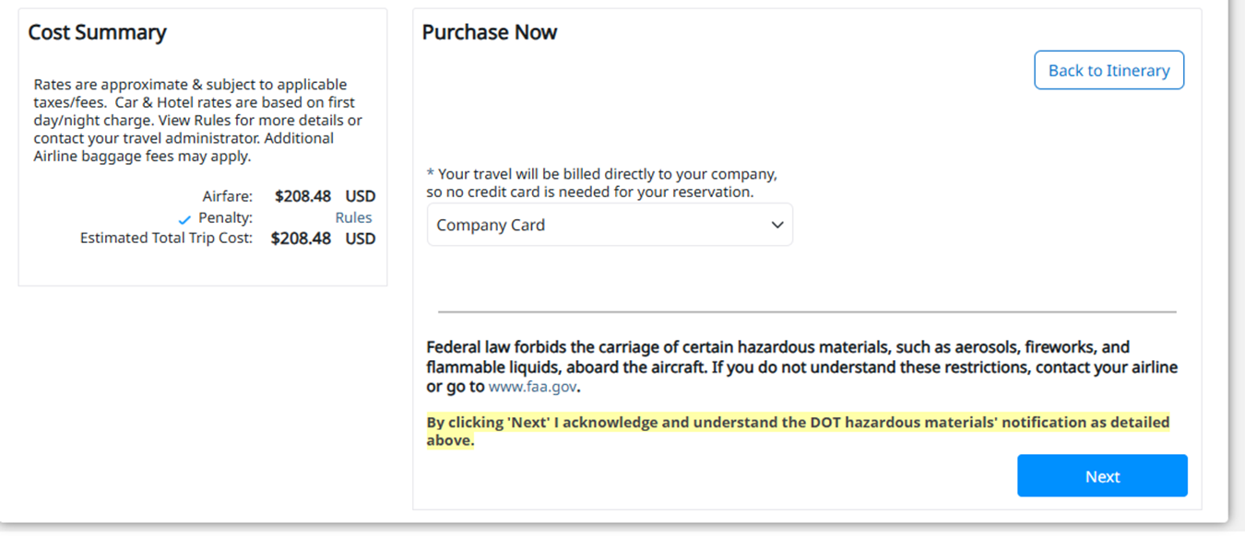Open the Company Card payment dropdown
The height and width of the screenshot is (536, 1245).
pos(609,225)
